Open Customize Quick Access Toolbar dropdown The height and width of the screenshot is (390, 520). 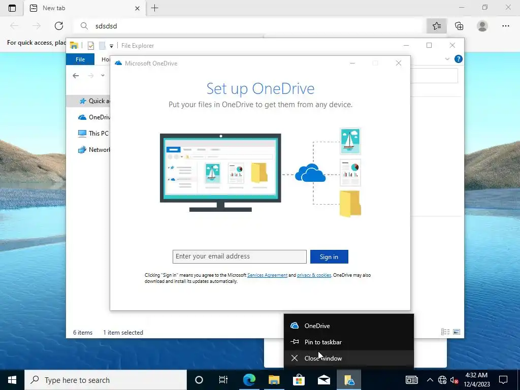pos(111,46)
